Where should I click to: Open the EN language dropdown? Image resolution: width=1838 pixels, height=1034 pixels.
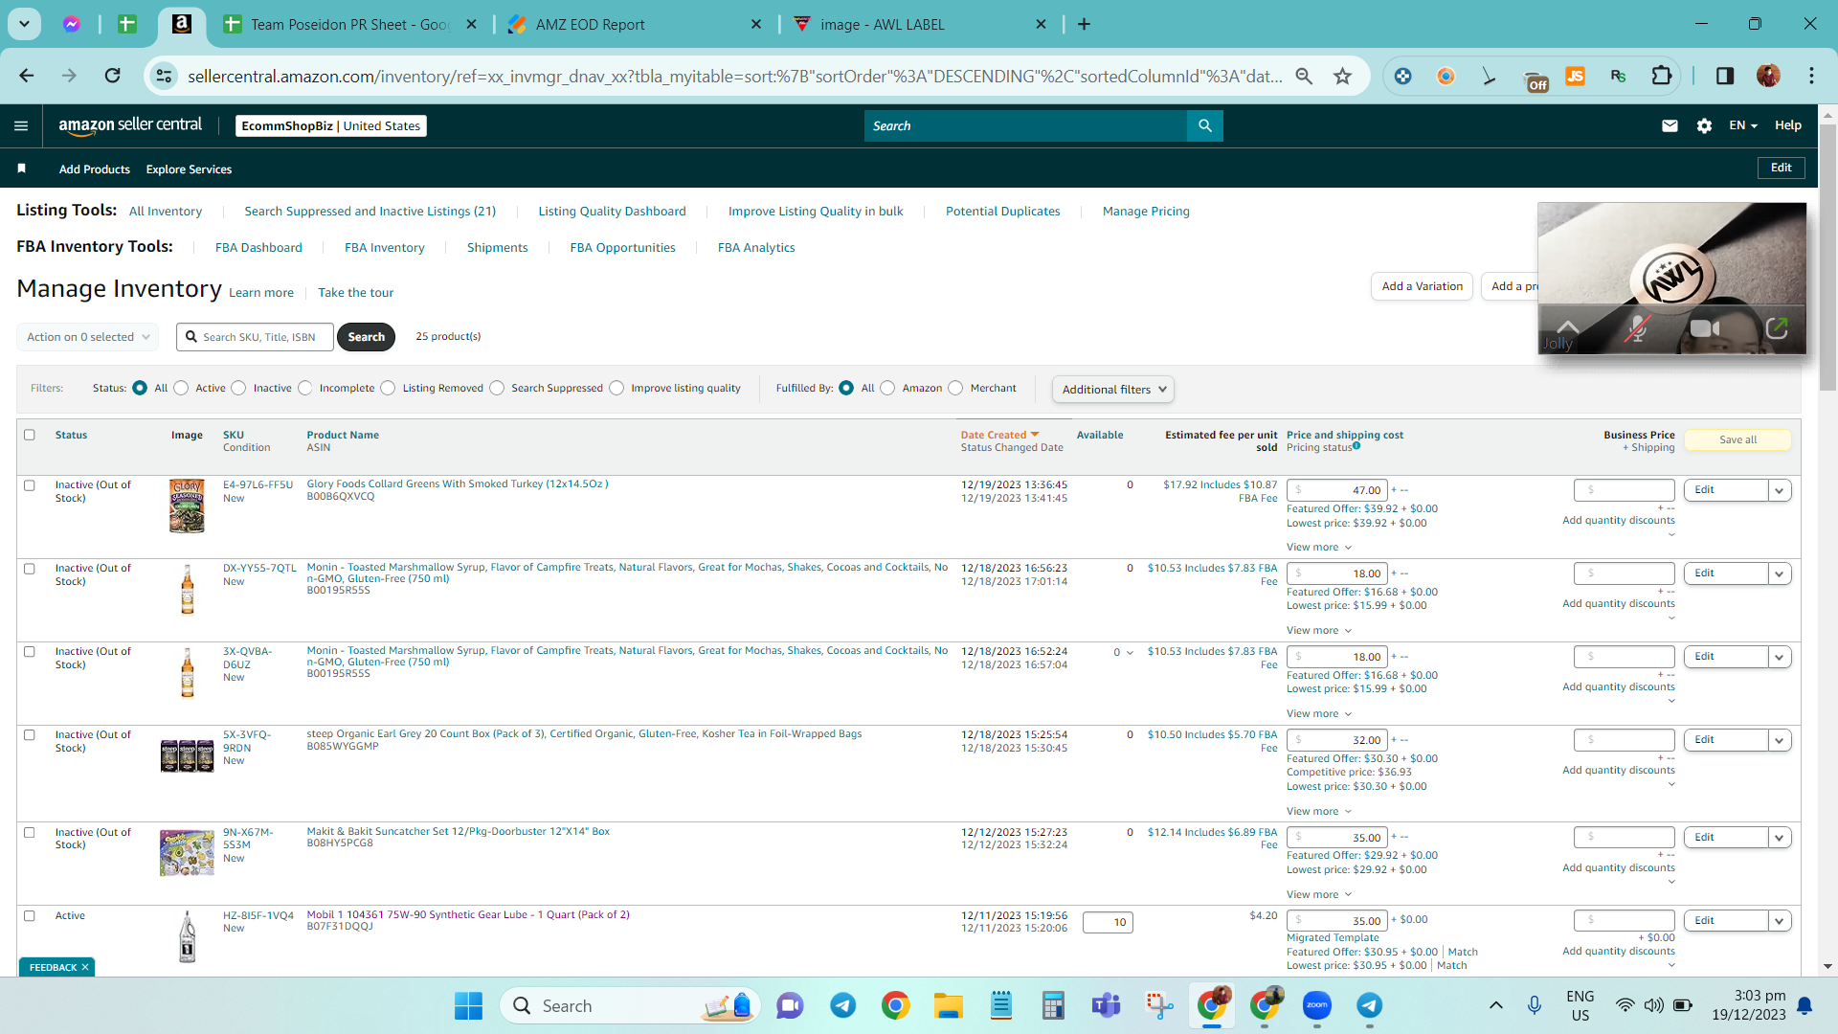coord(1743,125)
